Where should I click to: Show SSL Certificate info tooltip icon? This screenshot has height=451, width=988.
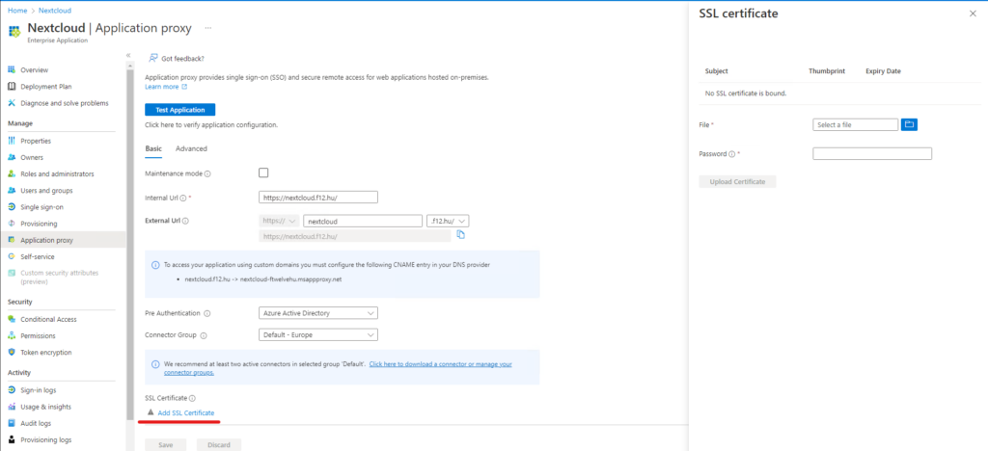pyautogui.click(x=192, y=398)
